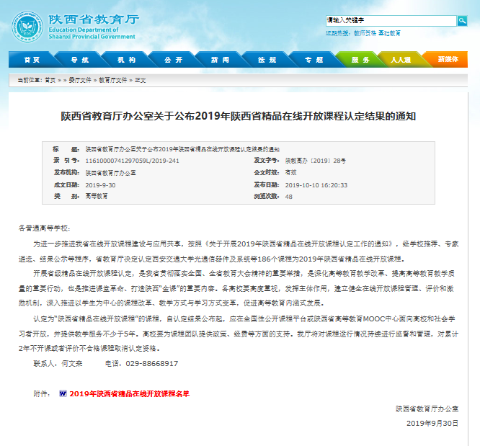
Task: Select the 机构 navigation tab
Action: click(126, 60)
